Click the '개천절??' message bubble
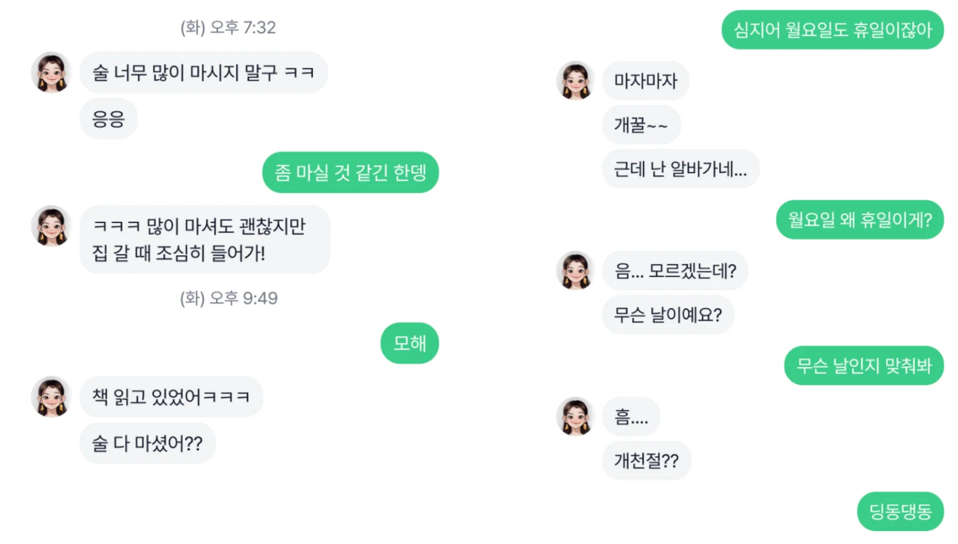The height and width of the screenshot is (544, 958). coord(646,461)
